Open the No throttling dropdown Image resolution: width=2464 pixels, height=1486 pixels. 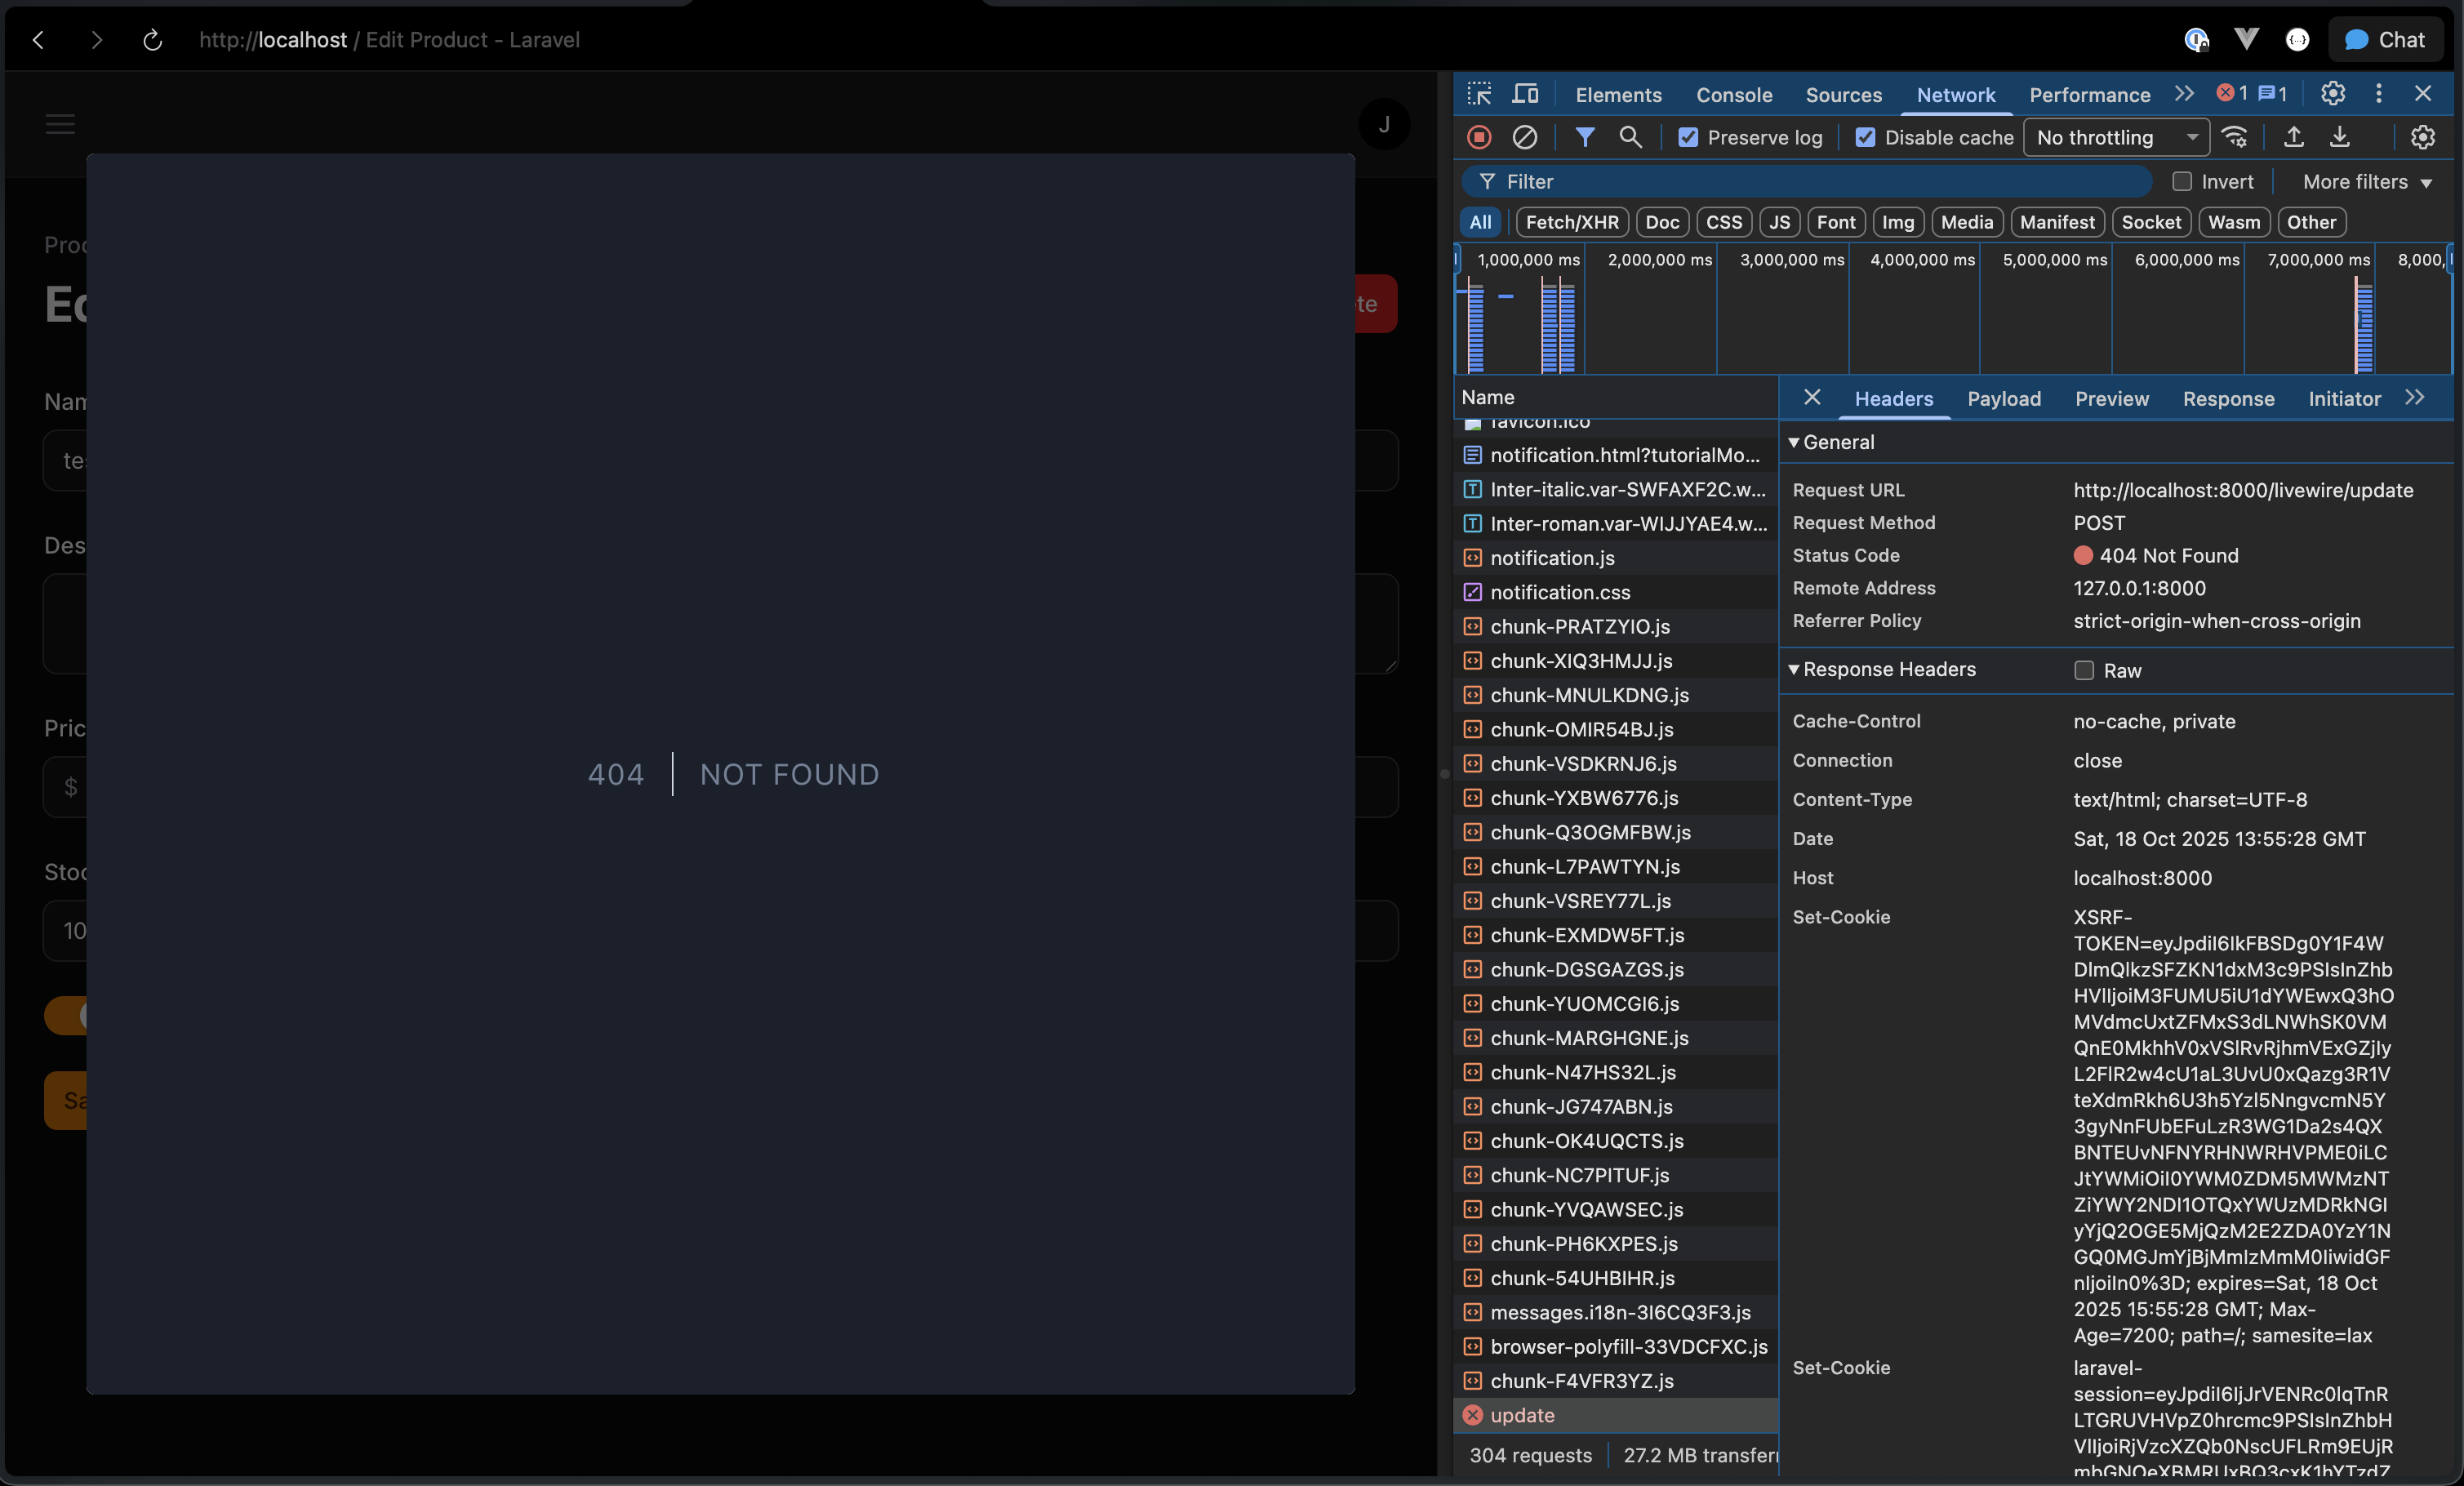pyautogui.click(x=2116, y=138)
